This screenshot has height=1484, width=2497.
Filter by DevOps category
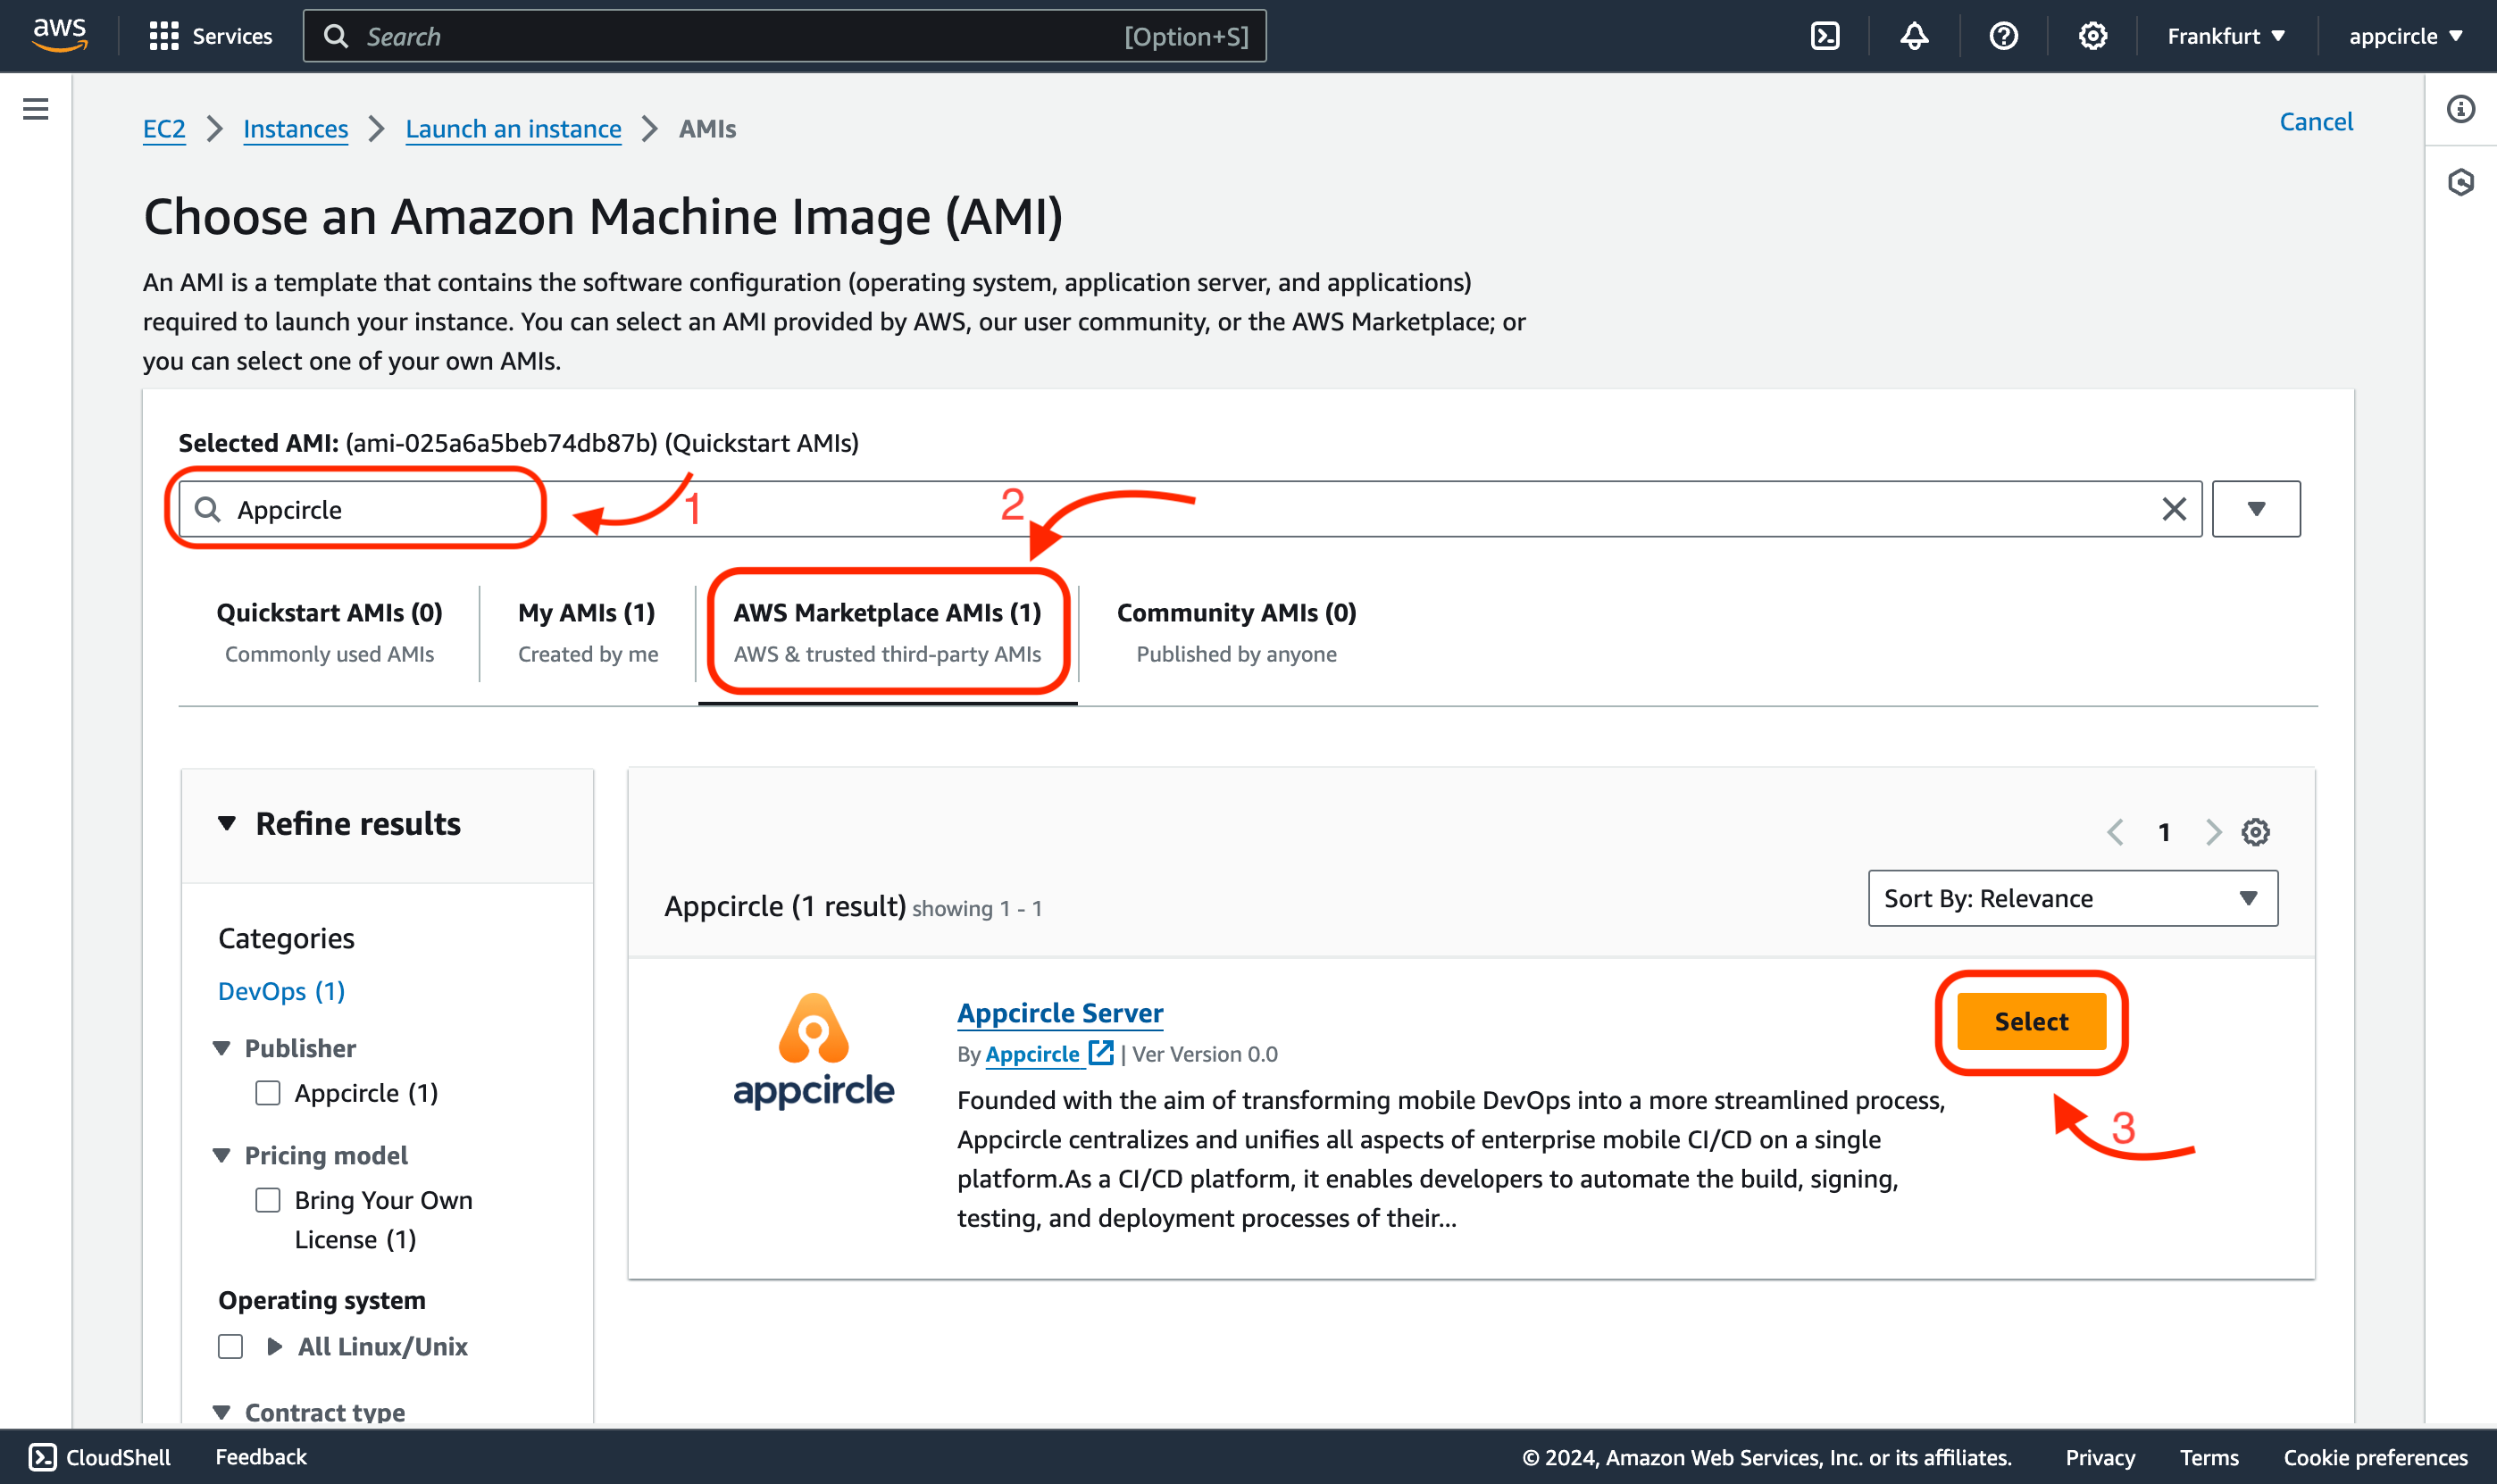(x=281, y=991)
